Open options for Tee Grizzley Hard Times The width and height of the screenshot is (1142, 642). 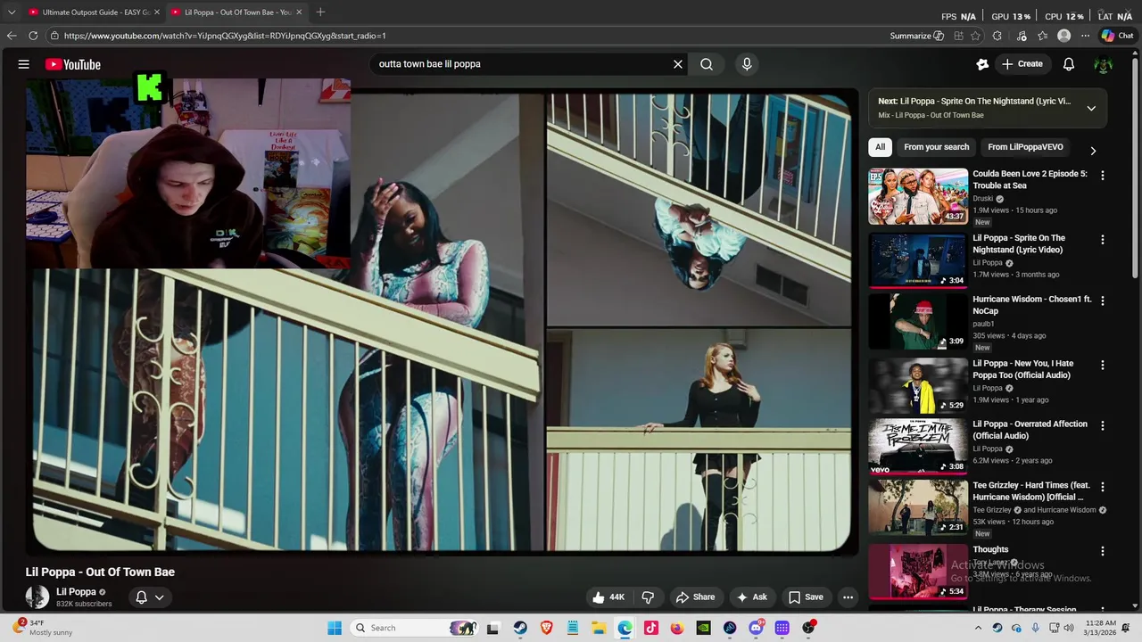click(1103, 488)
